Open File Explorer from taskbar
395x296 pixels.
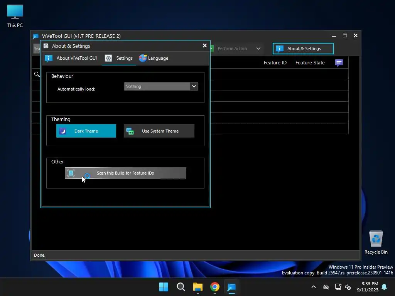tap(198, 287)
